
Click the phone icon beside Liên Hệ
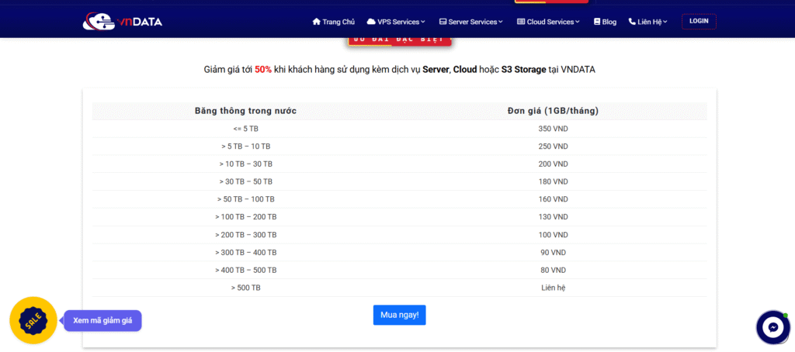(632, 22)
